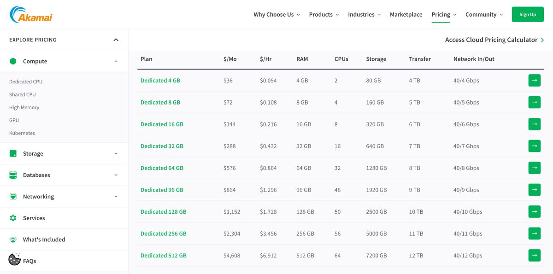
Task: Click the Sign Up button
Action: [527, 14]
